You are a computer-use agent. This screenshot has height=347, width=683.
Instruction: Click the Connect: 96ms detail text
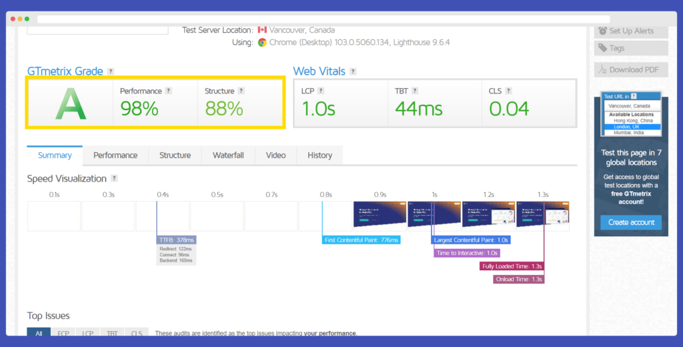click(x=174, y=255)
